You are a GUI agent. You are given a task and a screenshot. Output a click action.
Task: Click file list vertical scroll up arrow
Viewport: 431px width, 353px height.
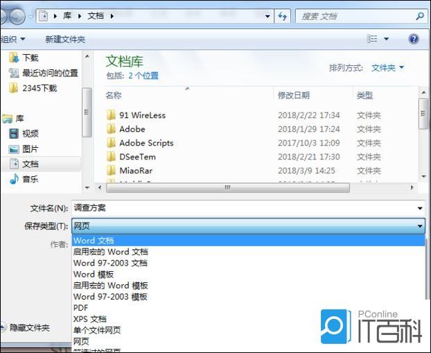click(423, 93)
